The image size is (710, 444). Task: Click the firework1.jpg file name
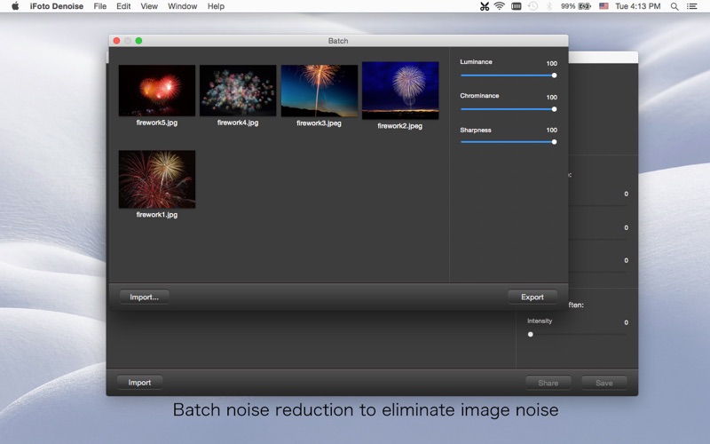(157, 215)
